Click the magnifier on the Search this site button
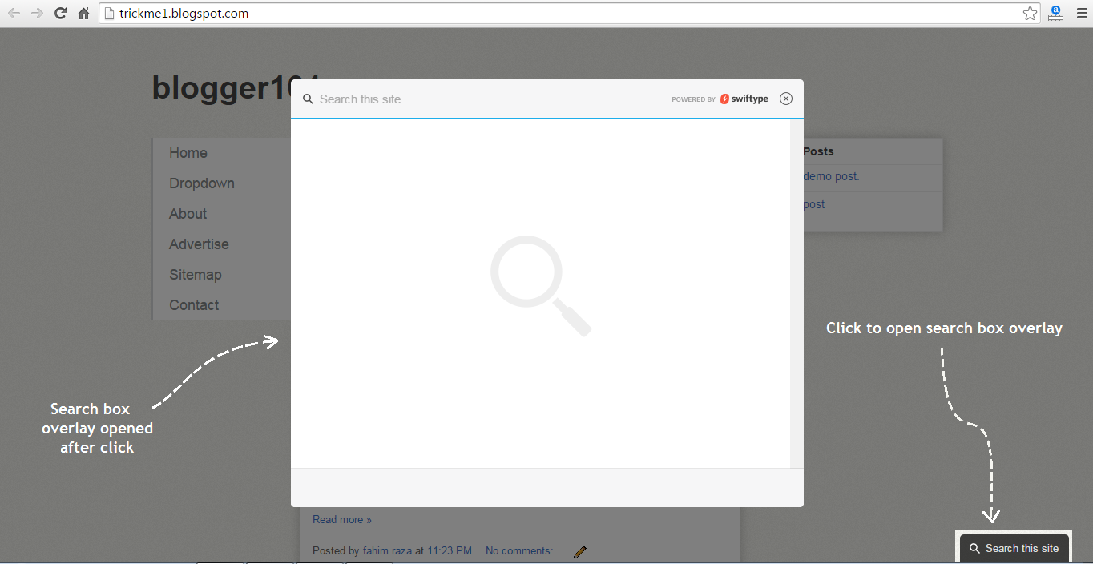1093x564 pixels. click(975, 548)
